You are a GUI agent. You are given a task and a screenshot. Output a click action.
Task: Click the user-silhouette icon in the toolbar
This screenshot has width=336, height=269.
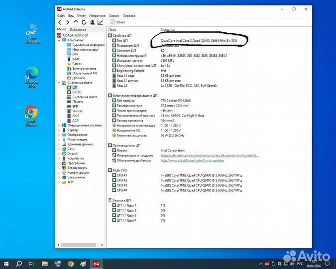(x=92, y=22)
